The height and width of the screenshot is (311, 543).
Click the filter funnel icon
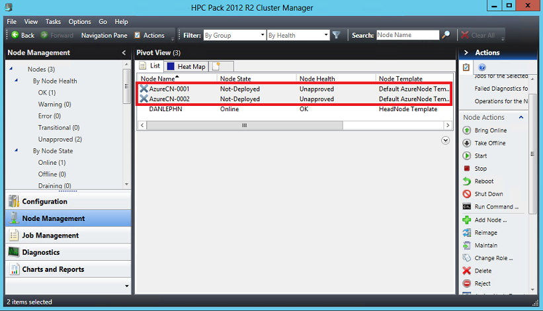pyautogui.click(x=336, y=35)
